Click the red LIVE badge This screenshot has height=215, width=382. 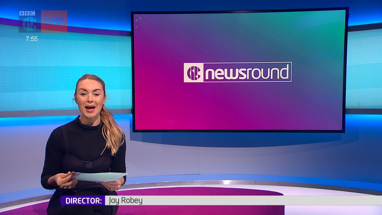(54, 21)
